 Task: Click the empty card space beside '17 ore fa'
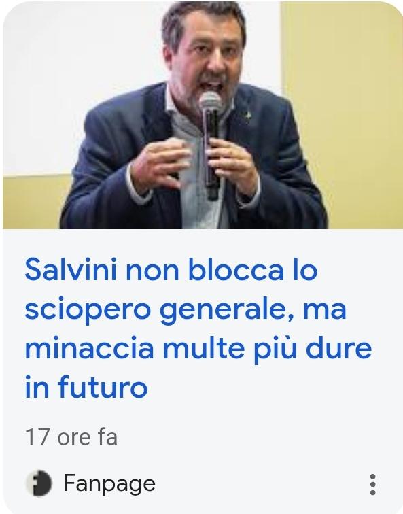pyautogui.click(x=256, y=437)
